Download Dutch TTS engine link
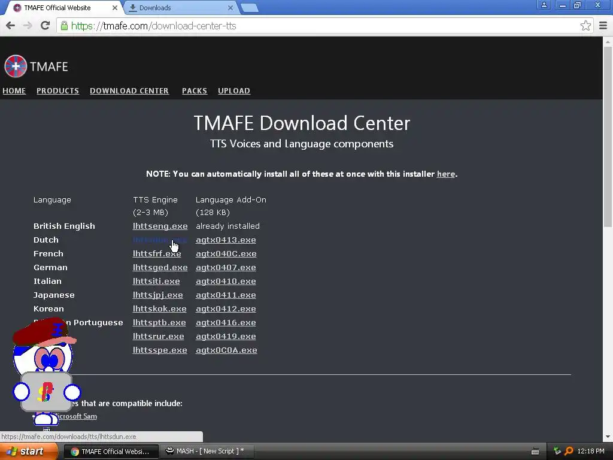613x460 pixels. [x=160, y=240]
